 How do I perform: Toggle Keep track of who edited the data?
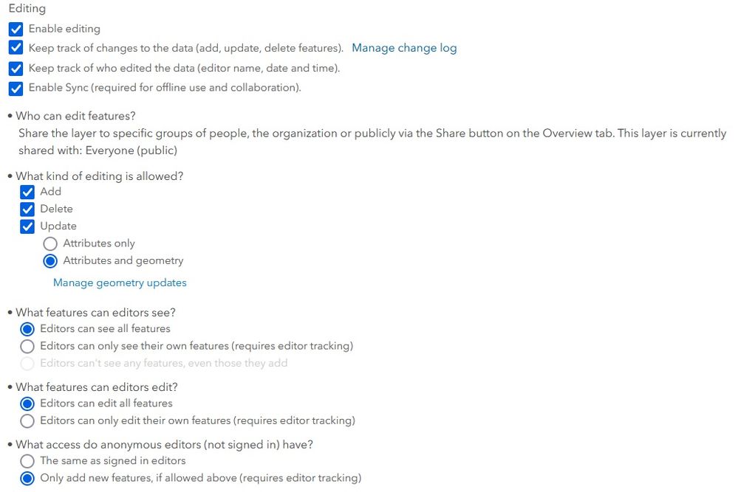click(16, 68)
